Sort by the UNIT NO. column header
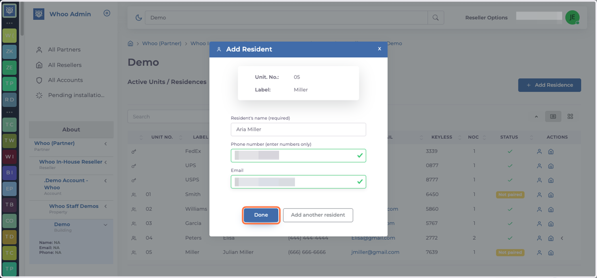The height and width of the screenshot is (278, 597). tap(162, 137)
